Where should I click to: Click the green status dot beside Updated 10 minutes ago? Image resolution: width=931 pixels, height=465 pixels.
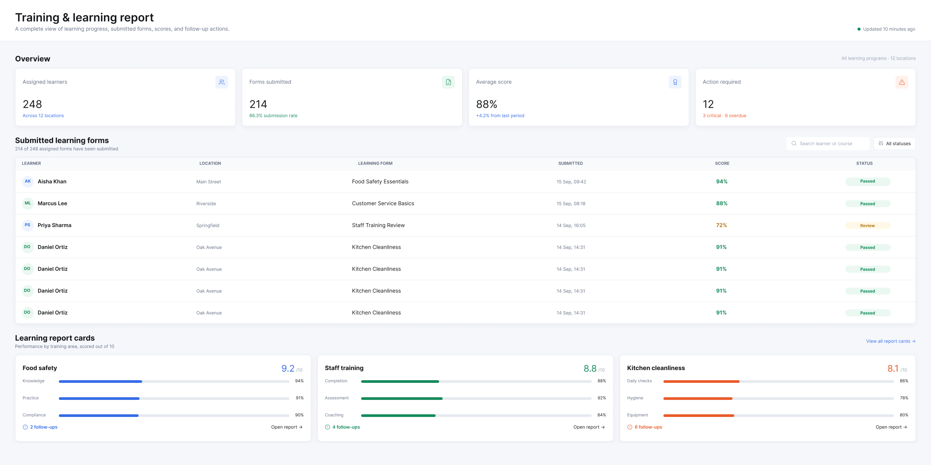pos(859,29)
